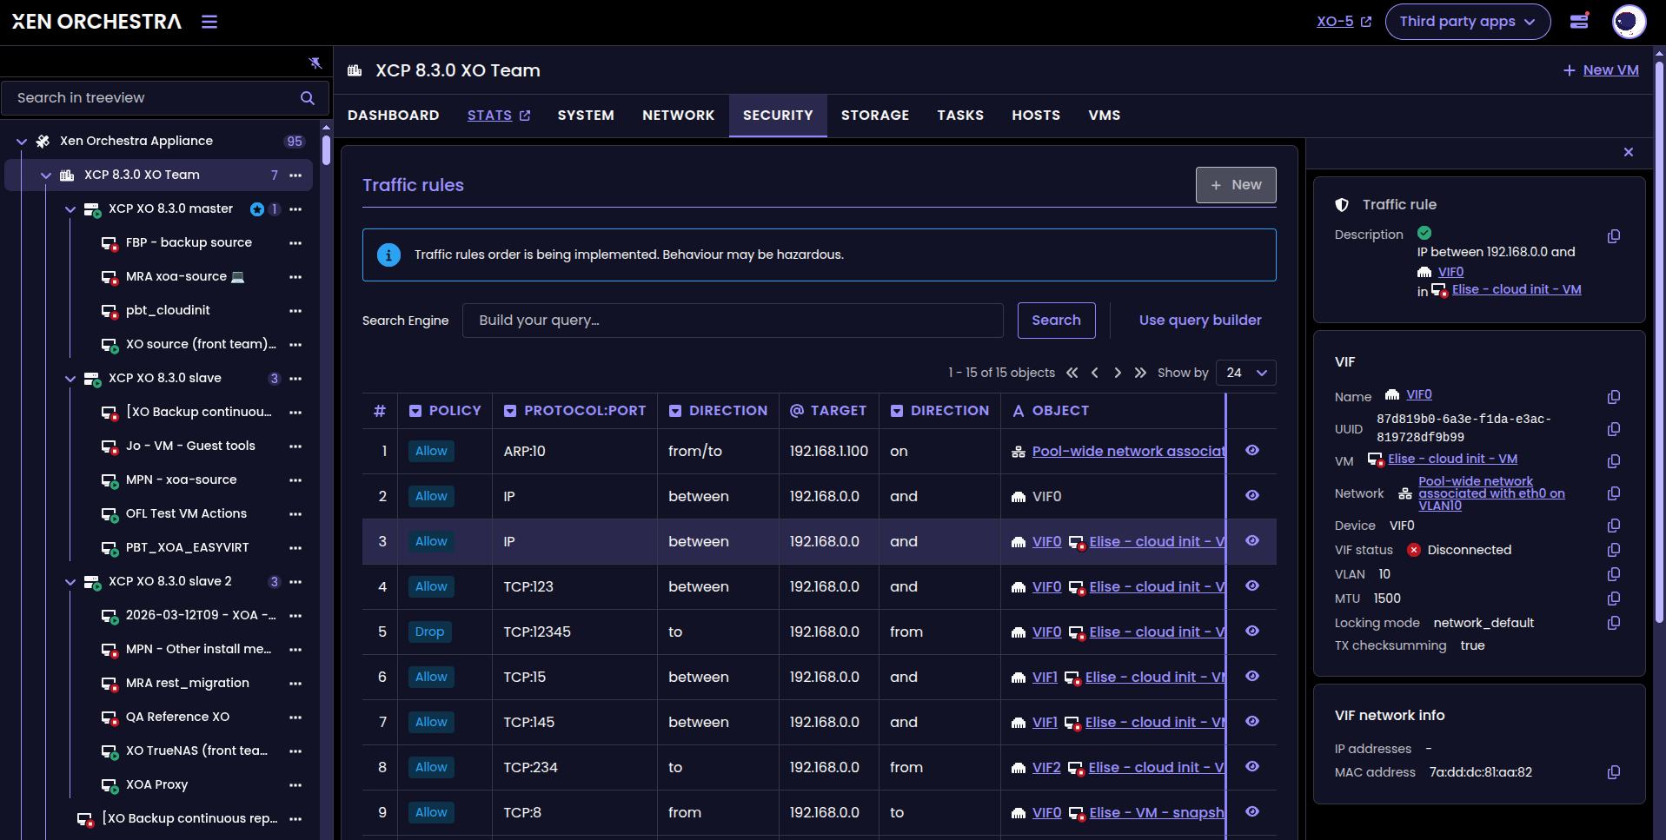
Task: Open the tasks icon in top bar
Action: [x=1579, y=22]
